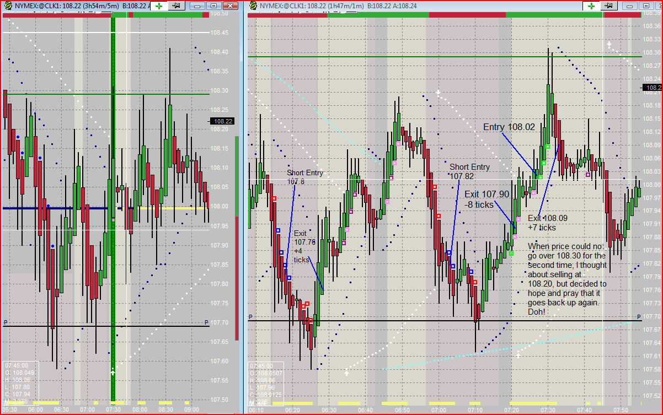Click the OHLC data box in the 1-minute chart
The height and width of the screenshot is (415, 663).
click(x=266, y=382)
